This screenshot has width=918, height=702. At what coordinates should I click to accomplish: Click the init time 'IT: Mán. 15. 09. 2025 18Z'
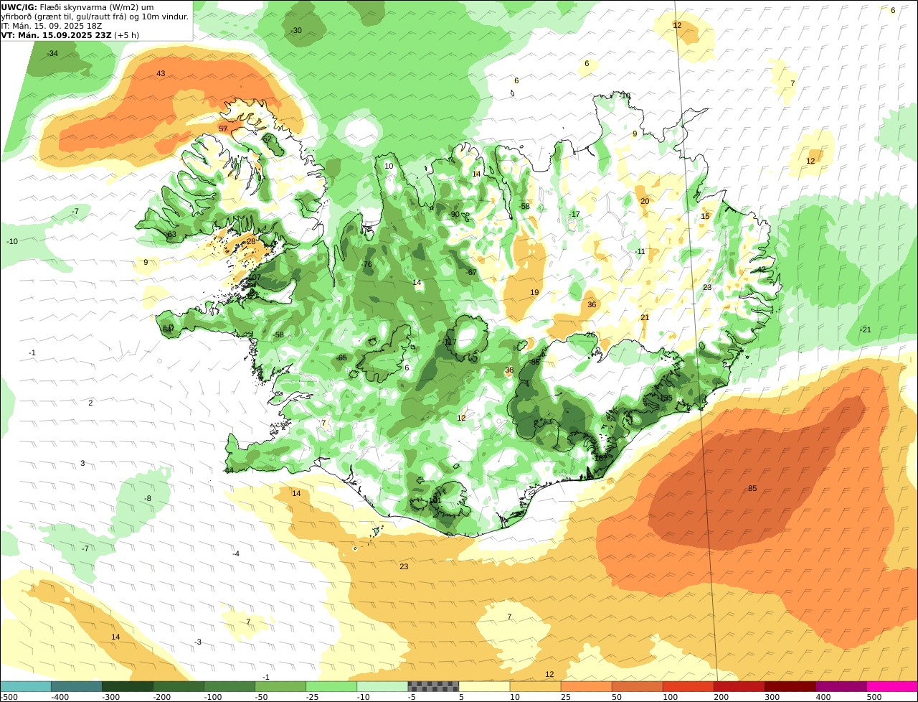[52, 26]
